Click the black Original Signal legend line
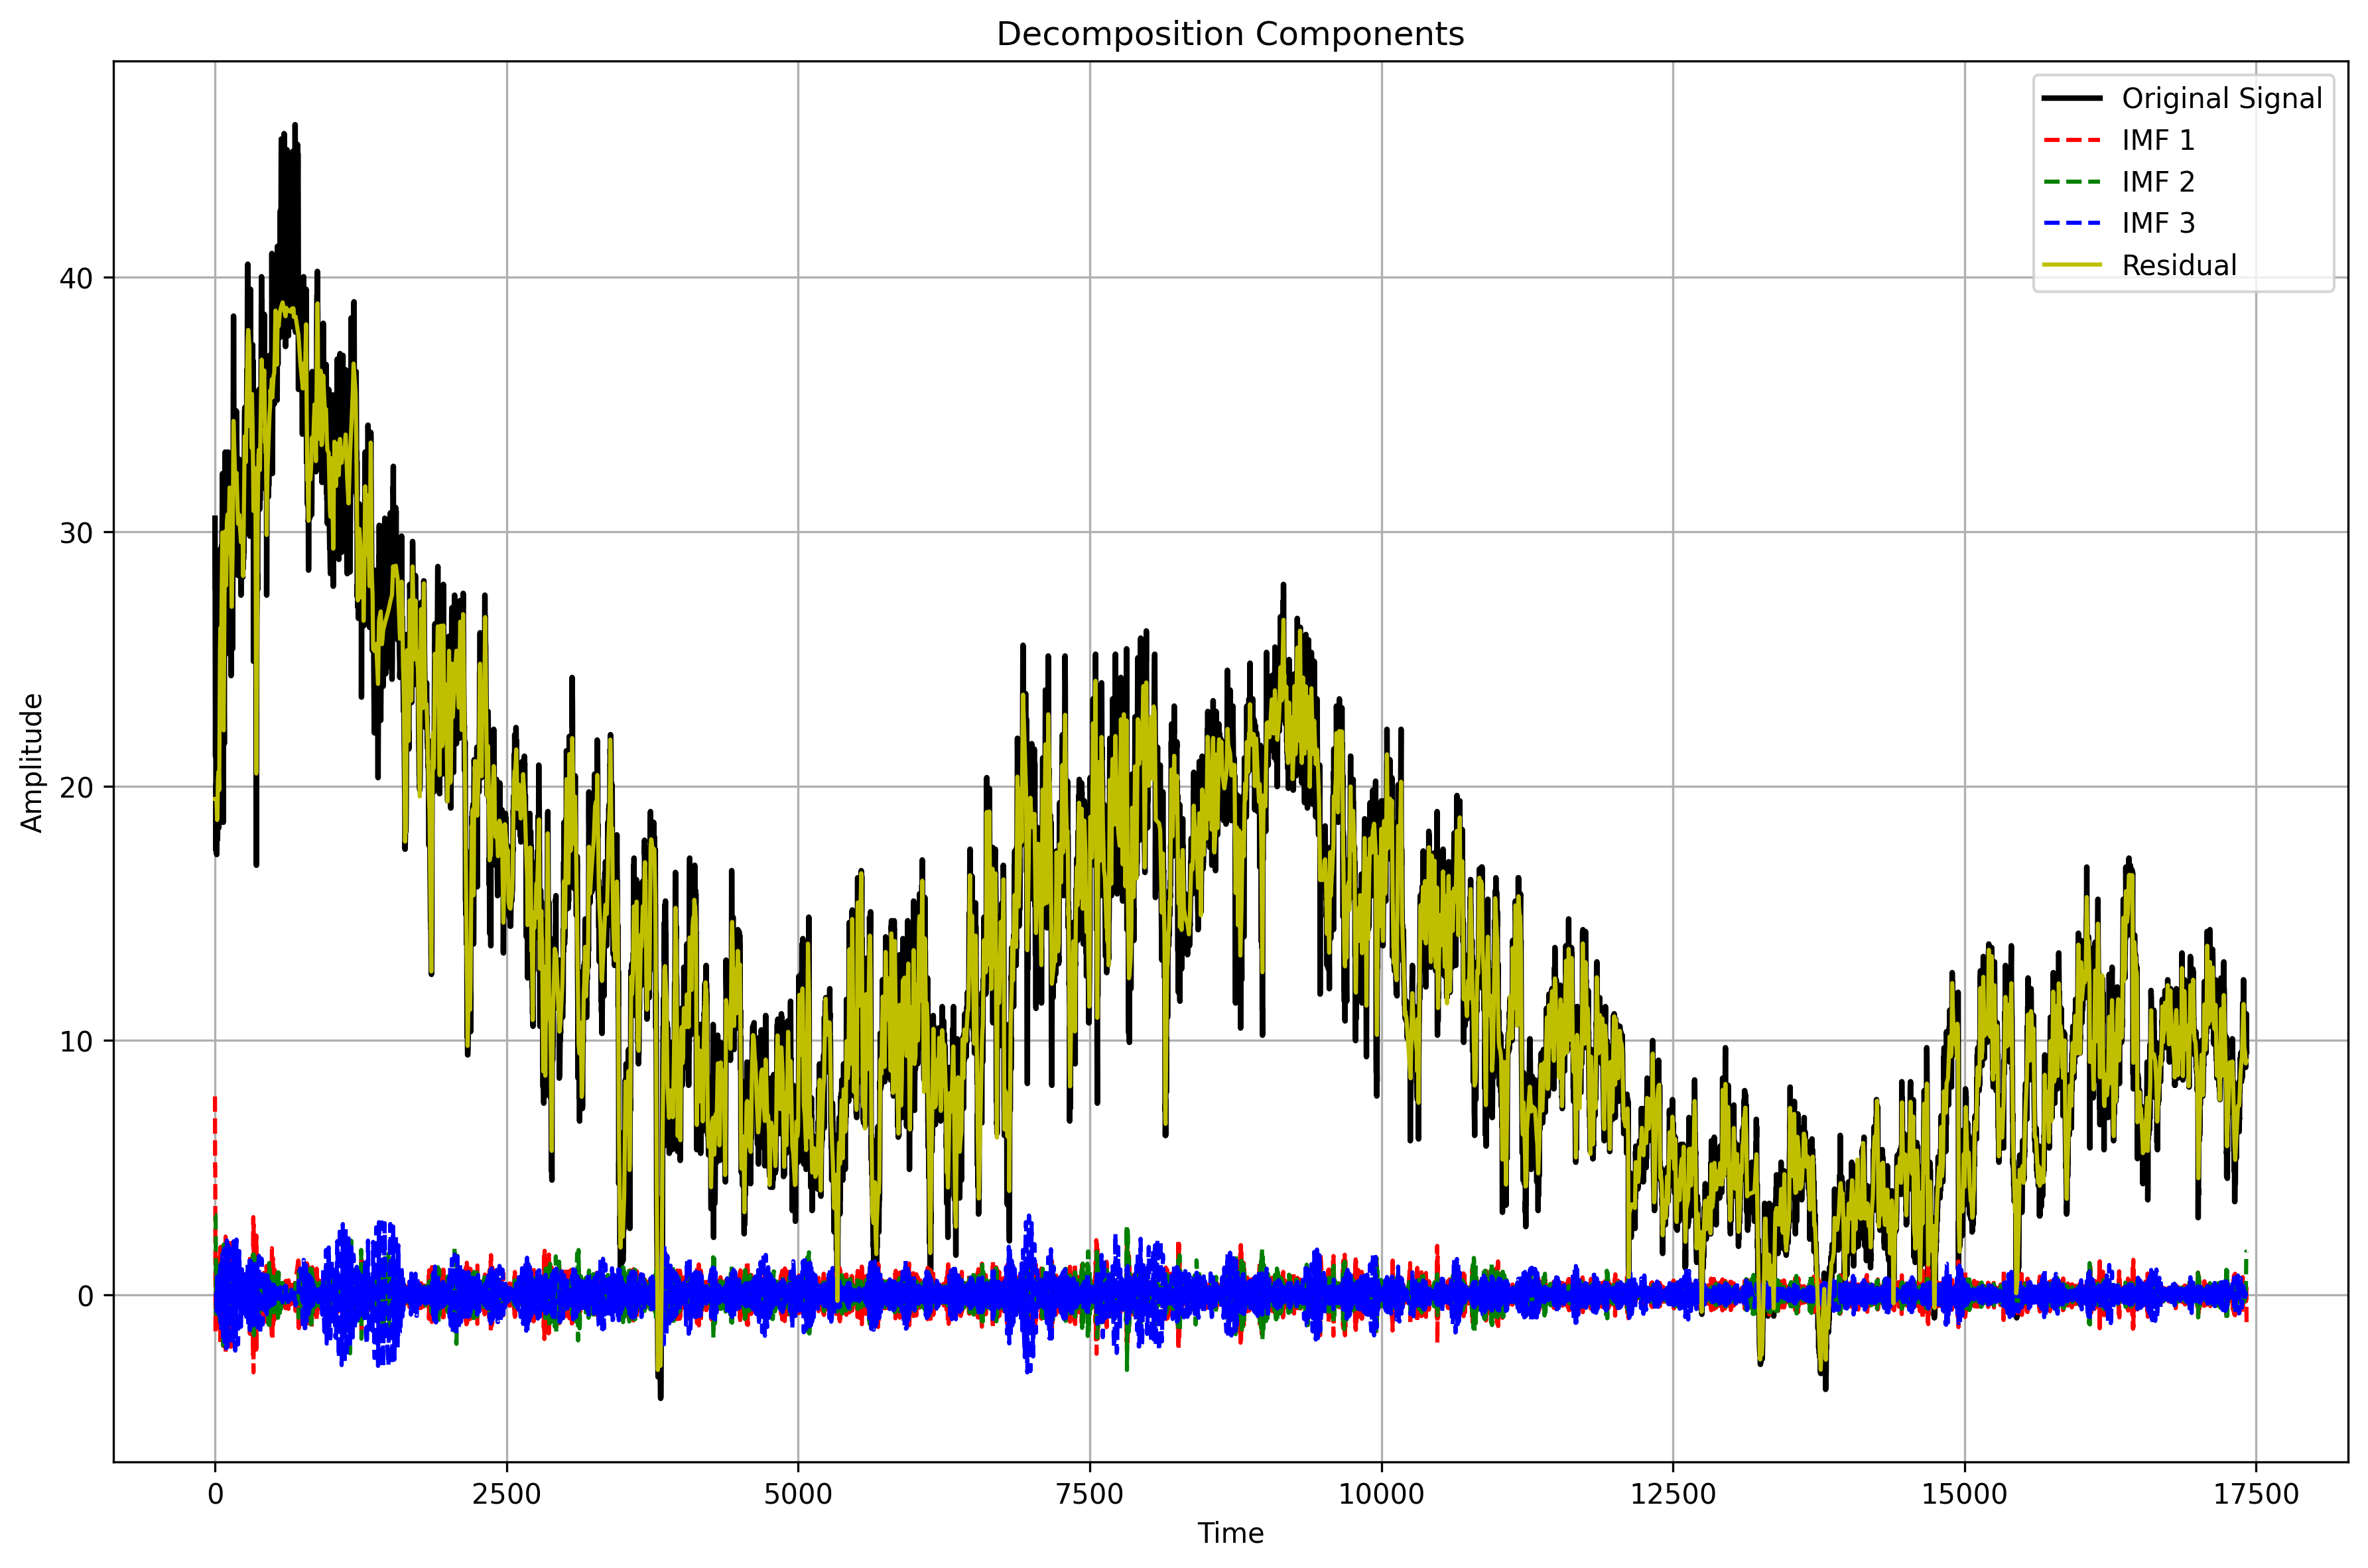The height and width of the screenshot is (1568, 2368). (x=2071, y=98)
